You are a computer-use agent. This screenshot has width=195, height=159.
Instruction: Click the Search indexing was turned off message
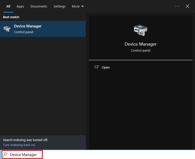(25, 140)
